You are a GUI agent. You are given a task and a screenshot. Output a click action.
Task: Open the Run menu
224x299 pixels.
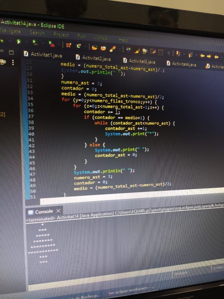(x=81, y=36)
